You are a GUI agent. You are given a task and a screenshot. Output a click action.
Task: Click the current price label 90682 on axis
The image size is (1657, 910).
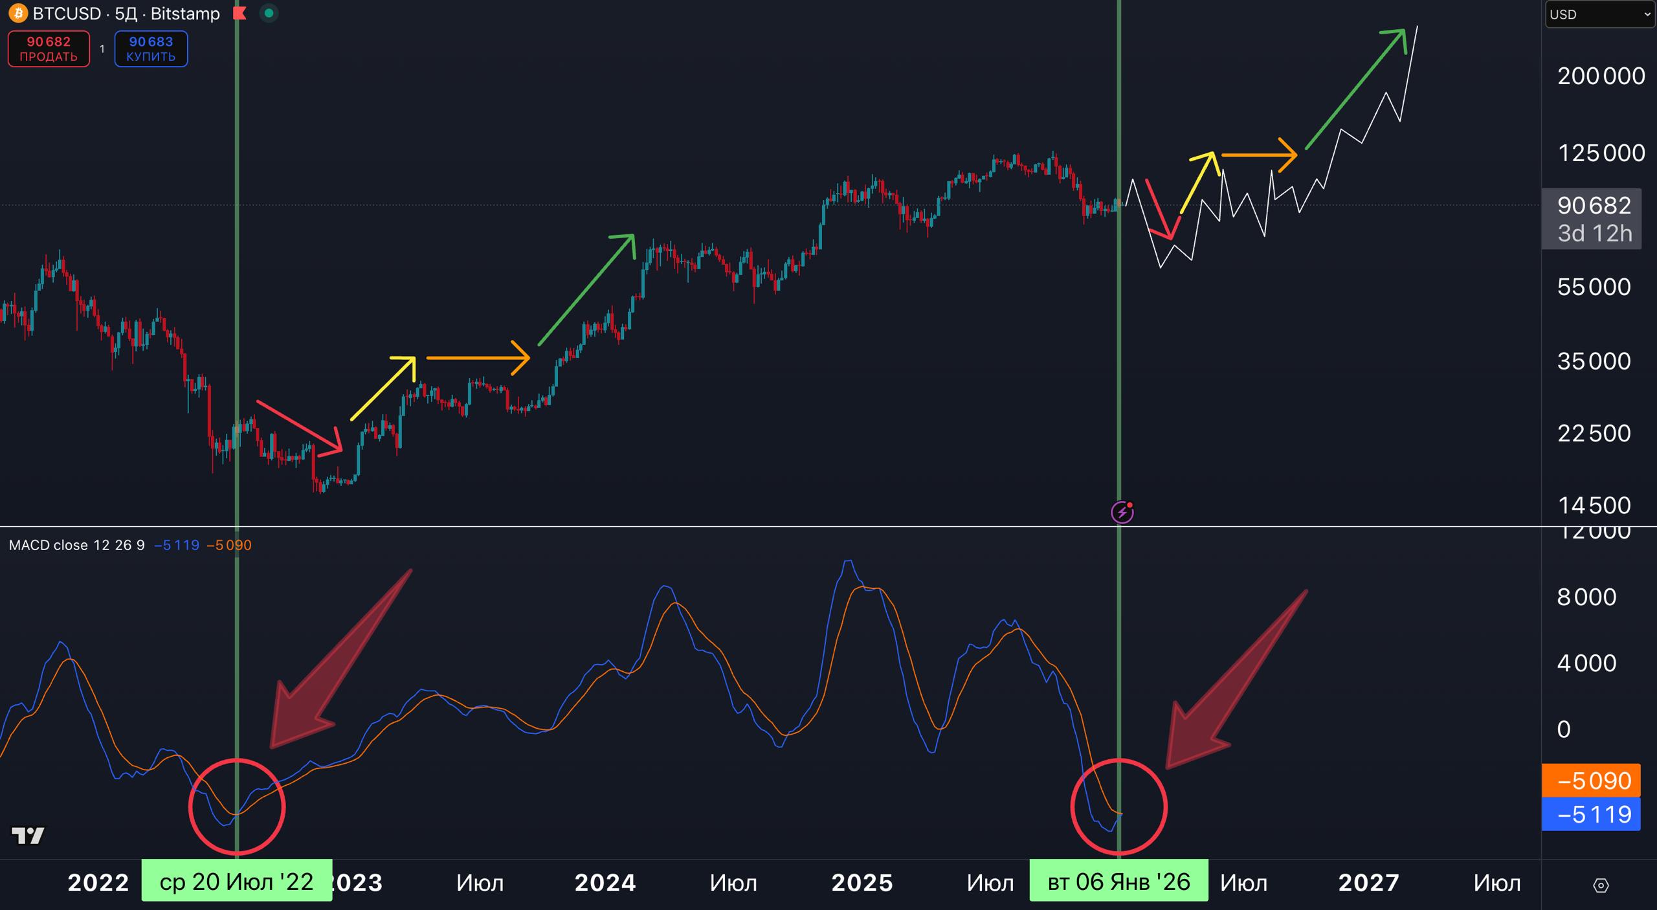tap(1593, 206)
